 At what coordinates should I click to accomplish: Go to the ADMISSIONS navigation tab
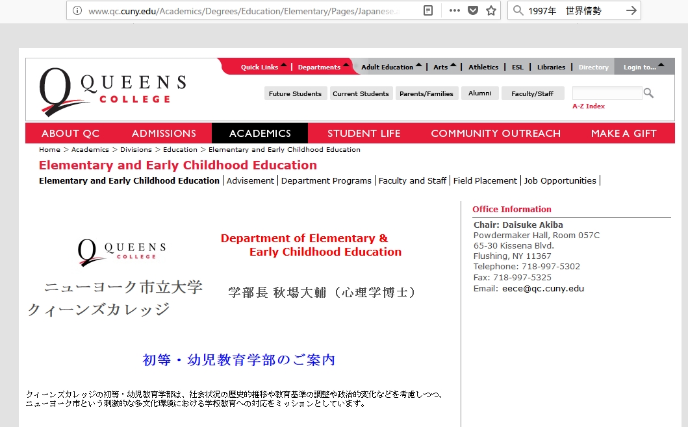(164, 133)
